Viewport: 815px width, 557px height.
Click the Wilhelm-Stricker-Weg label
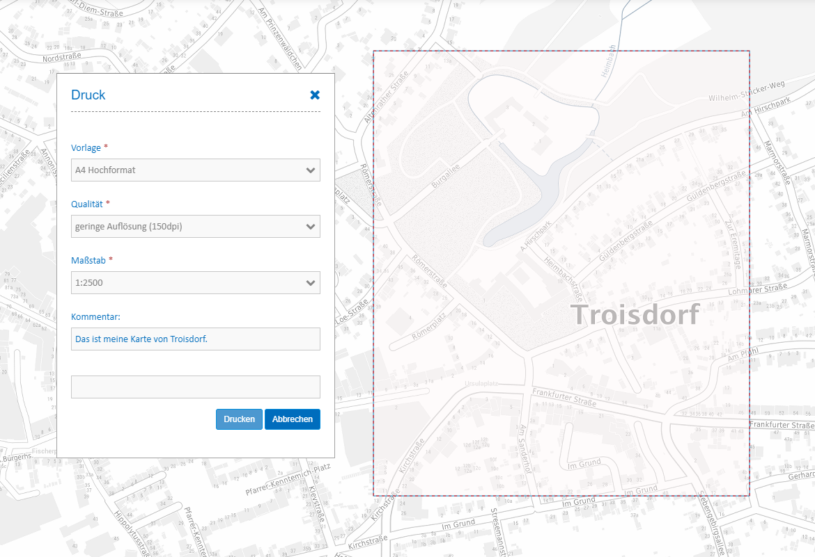coord(747,91)
